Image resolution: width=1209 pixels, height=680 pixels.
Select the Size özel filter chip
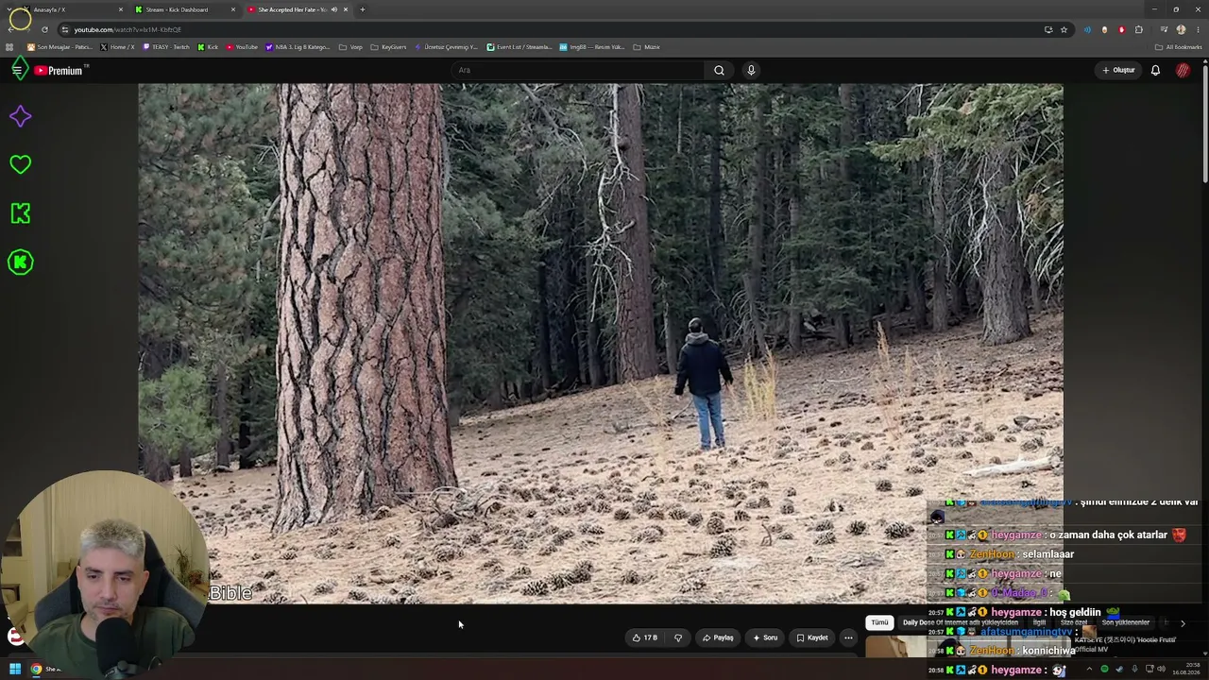(1074, 623)
